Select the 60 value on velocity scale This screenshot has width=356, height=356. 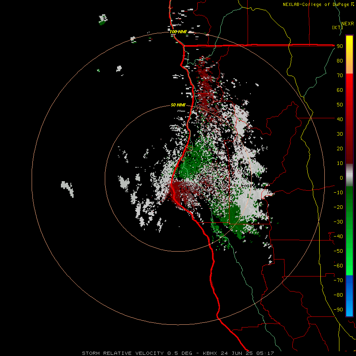tap(340, 90)
